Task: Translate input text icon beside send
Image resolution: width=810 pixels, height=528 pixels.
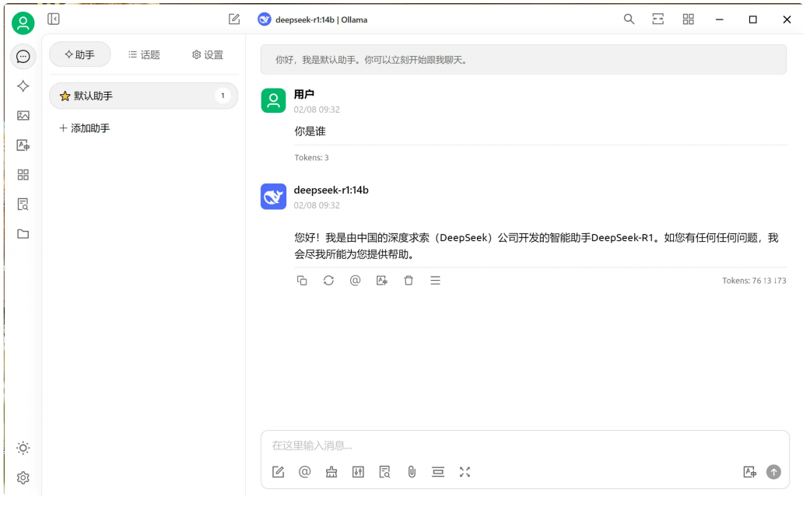Action: 749,472
